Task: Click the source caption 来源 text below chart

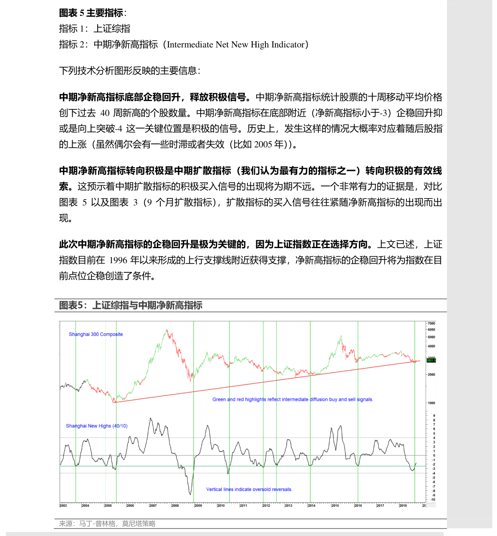Action: pos(107,523)
